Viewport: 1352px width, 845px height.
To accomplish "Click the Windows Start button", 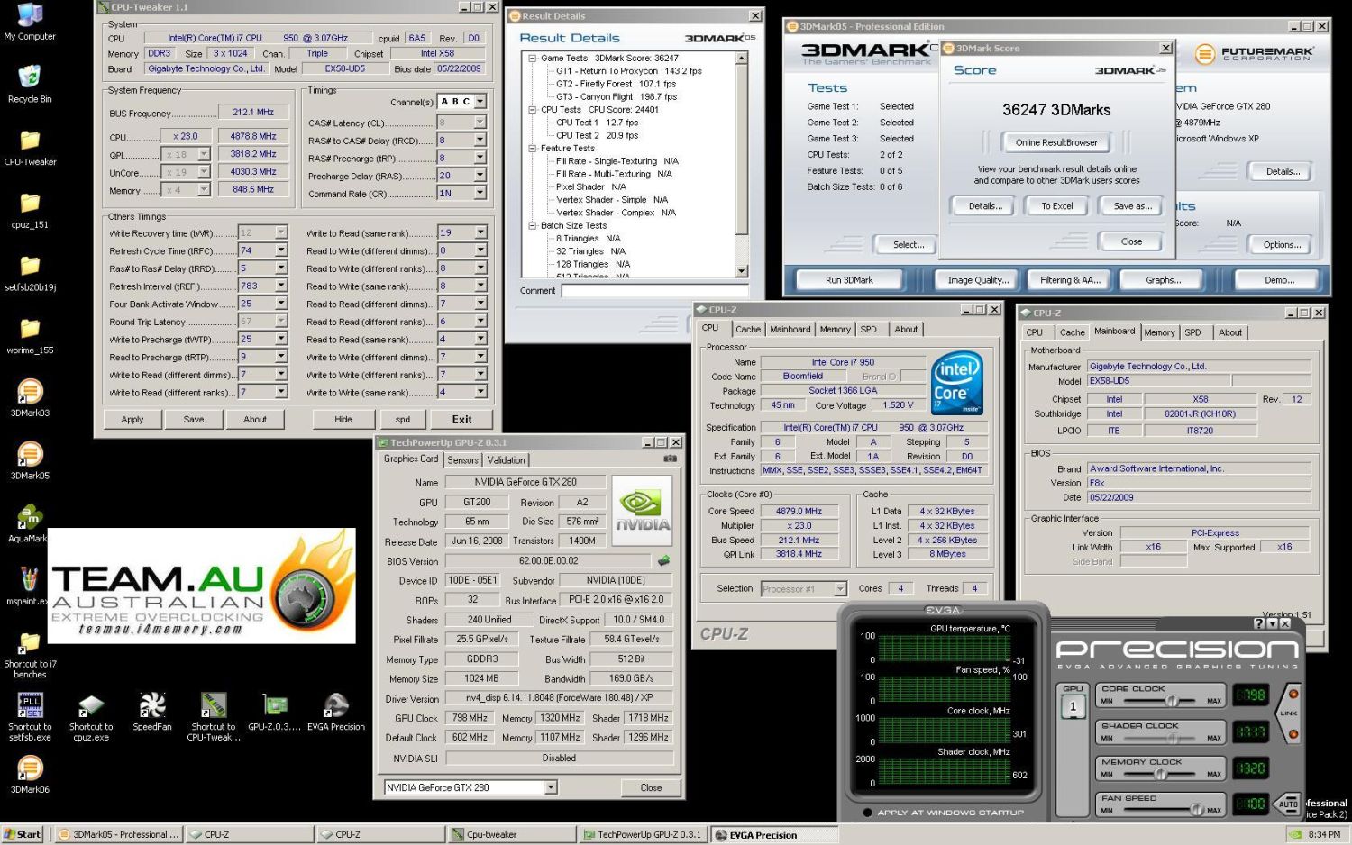I will coord(23,834).
